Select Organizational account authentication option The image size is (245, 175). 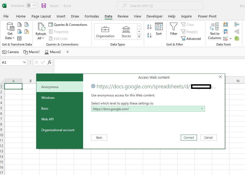pos(60,130)
